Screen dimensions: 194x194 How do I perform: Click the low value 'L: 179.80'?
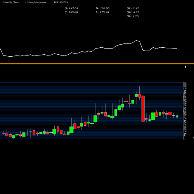(x=102, y=12)
